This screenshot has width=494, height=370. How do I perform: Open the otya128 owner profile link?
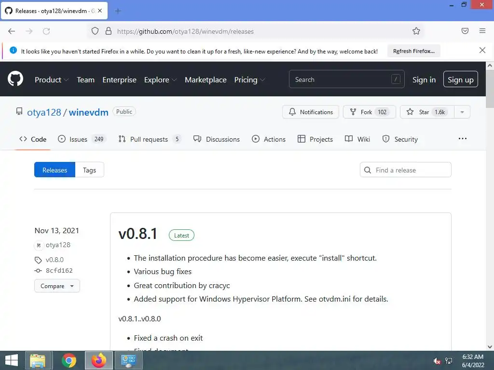(44, 112)
